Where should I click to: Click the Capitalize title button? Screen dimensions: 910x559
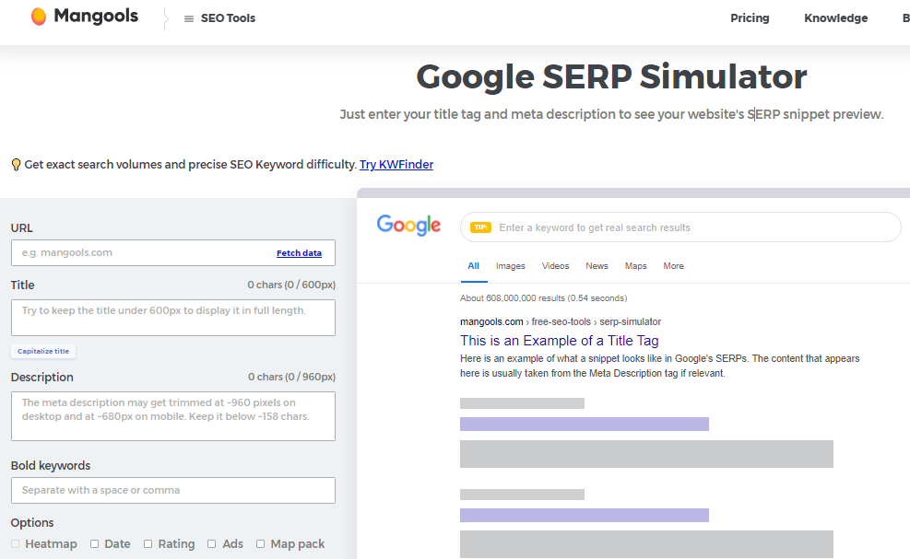coord(43,352)
